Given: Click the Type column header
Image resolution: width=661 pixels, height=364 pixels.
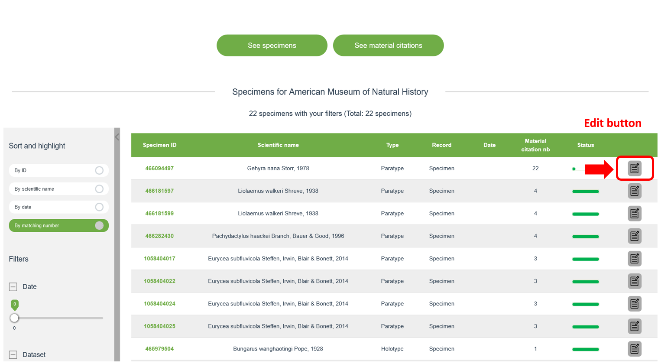Looking at the screenshot, I should pyautogui.click(x=392, y=145).
